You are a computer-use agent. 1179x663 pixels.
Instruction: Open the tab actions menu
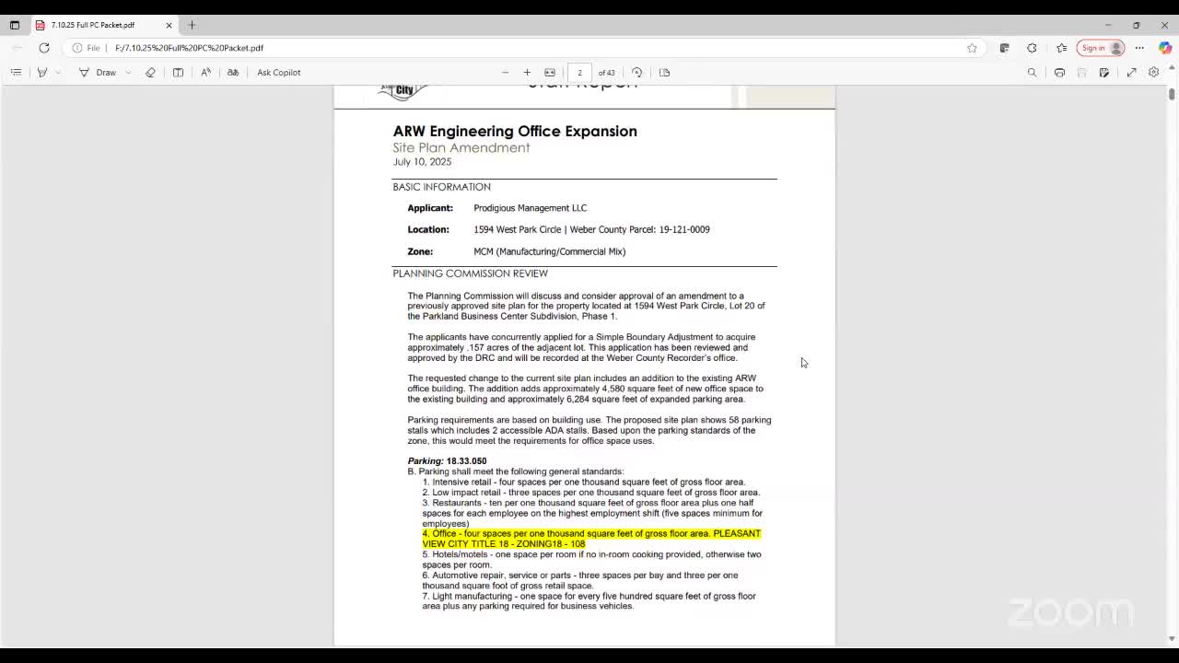coord(15,25)
